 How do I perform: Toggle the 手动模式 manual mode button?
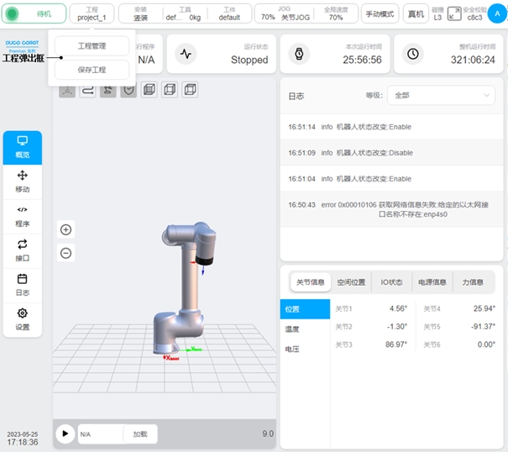point(380,13)
